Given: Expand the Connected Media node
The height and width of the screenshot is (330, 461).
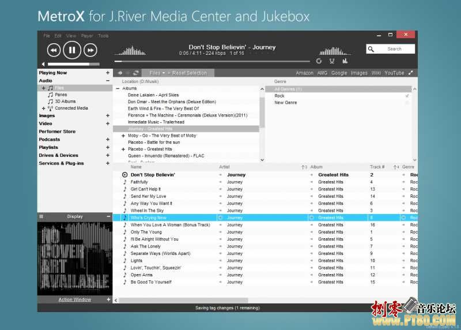Looking at the screenshot, I should tap(44, 108).
